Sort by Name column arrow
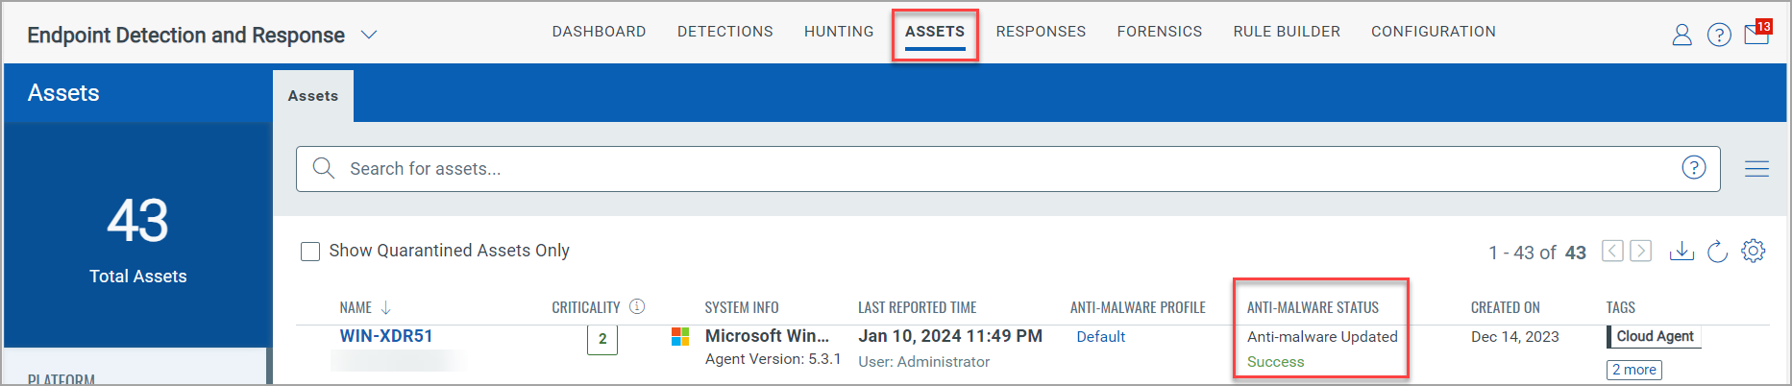The image size is (1792, 386). 386,307
